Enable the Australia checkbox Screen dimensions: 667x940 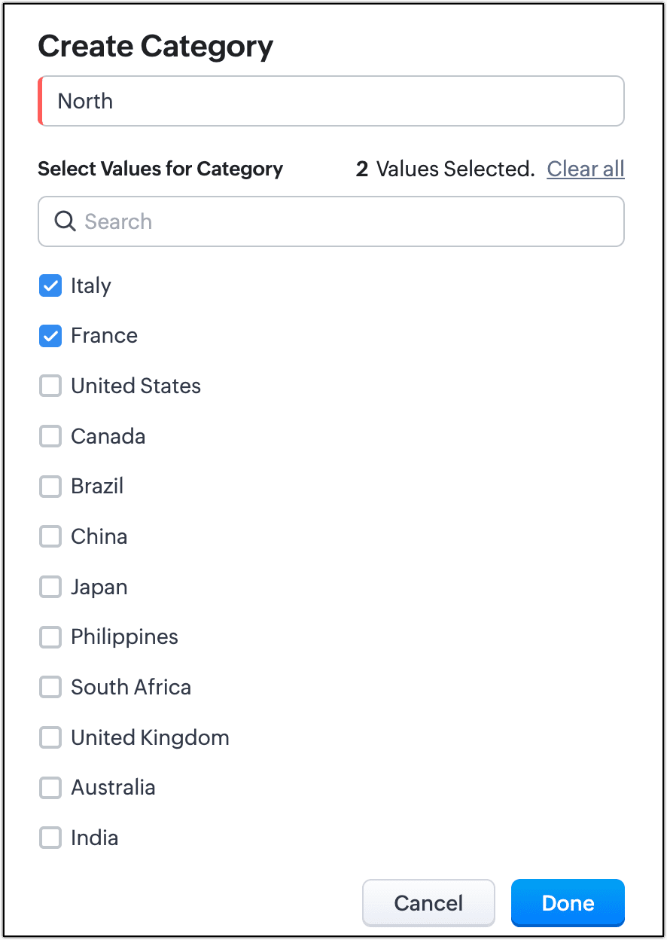[50, 788]
